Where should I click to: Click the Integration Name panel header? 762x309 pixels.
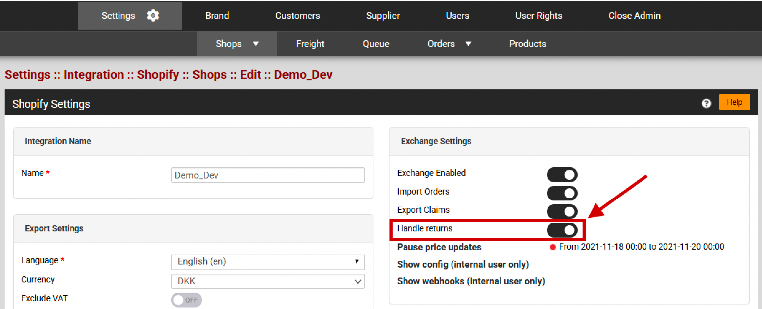click(193, 141)
